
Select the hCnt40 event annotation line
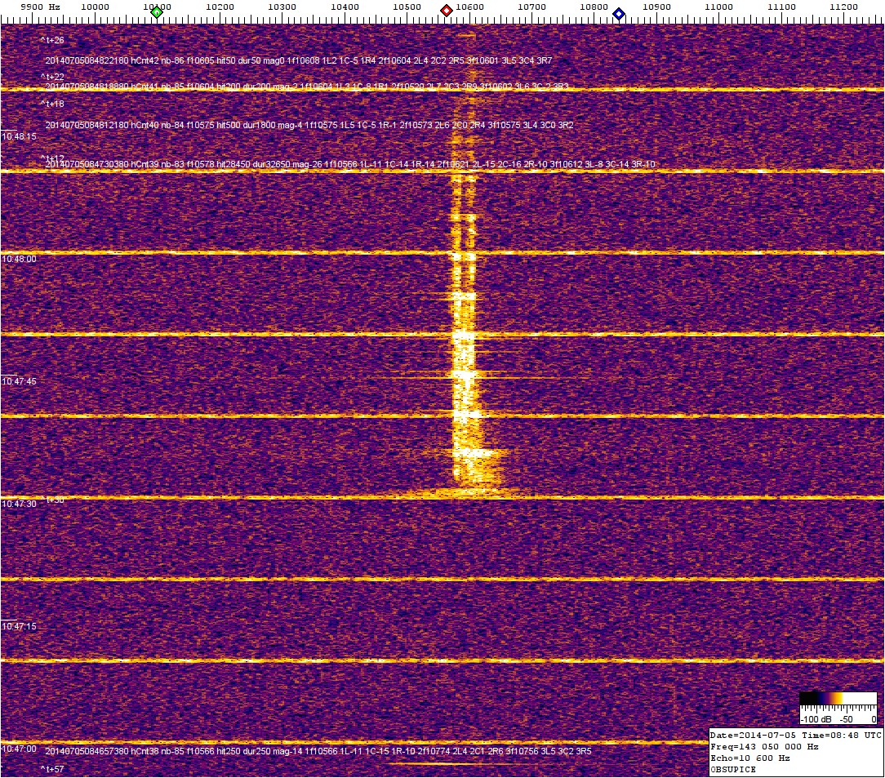pos(309,125)
